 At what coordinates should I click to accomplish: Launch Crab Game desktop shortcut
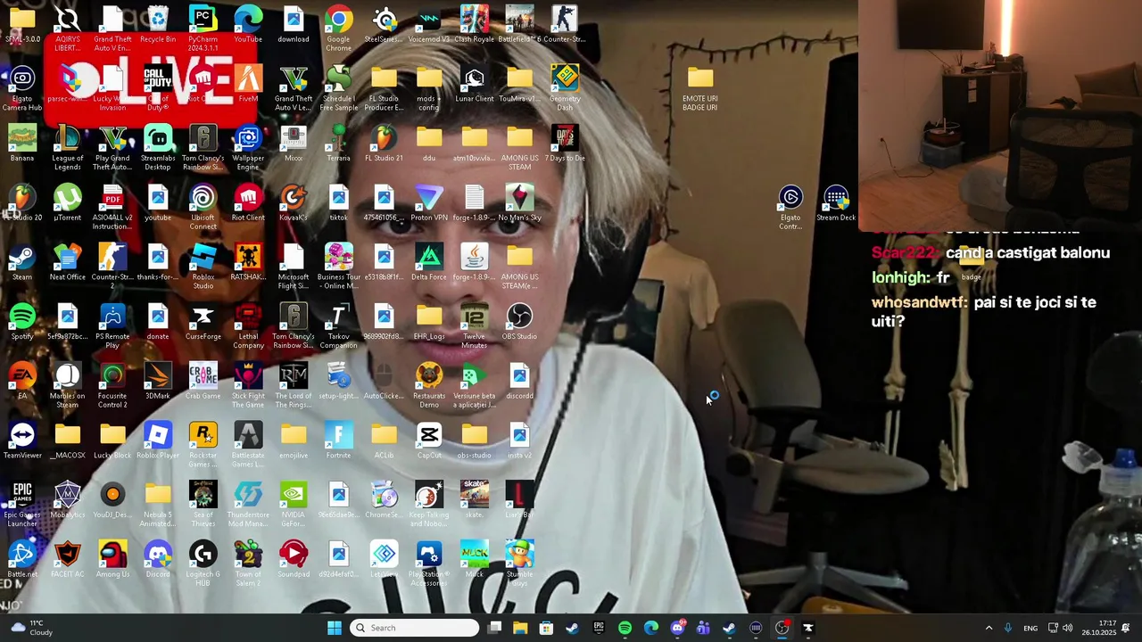click(x=203, y=382)
